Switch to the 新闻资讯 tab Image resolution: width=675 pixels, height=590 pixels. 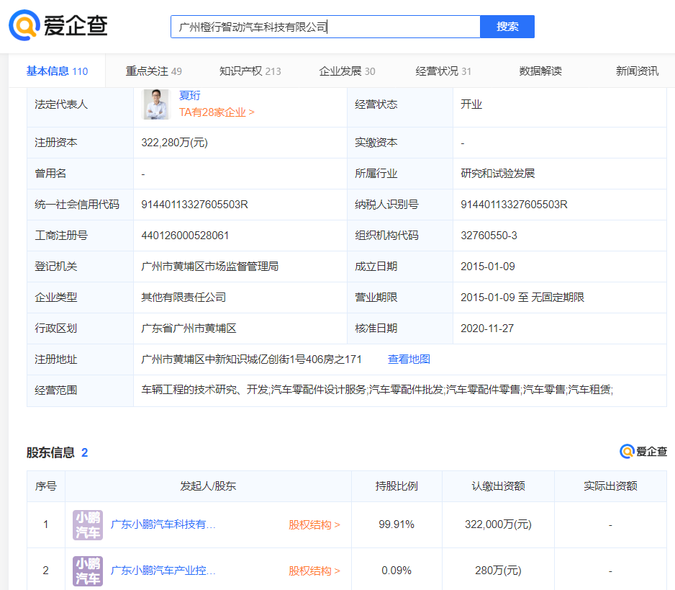click(x=637, y=71)
